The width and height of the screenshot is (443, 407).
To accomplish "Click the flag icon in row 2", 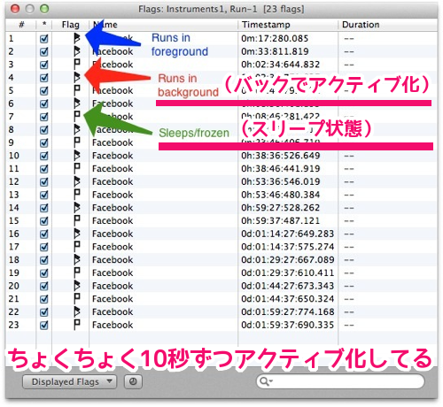I will [x=77, y=51].
